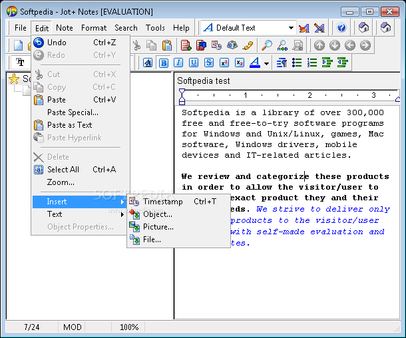Toggle Italic formatting button

178,63
